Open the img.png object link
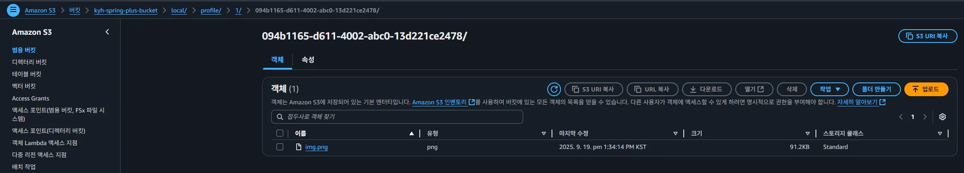The image size is (964, 173). (x=316, y=147)
